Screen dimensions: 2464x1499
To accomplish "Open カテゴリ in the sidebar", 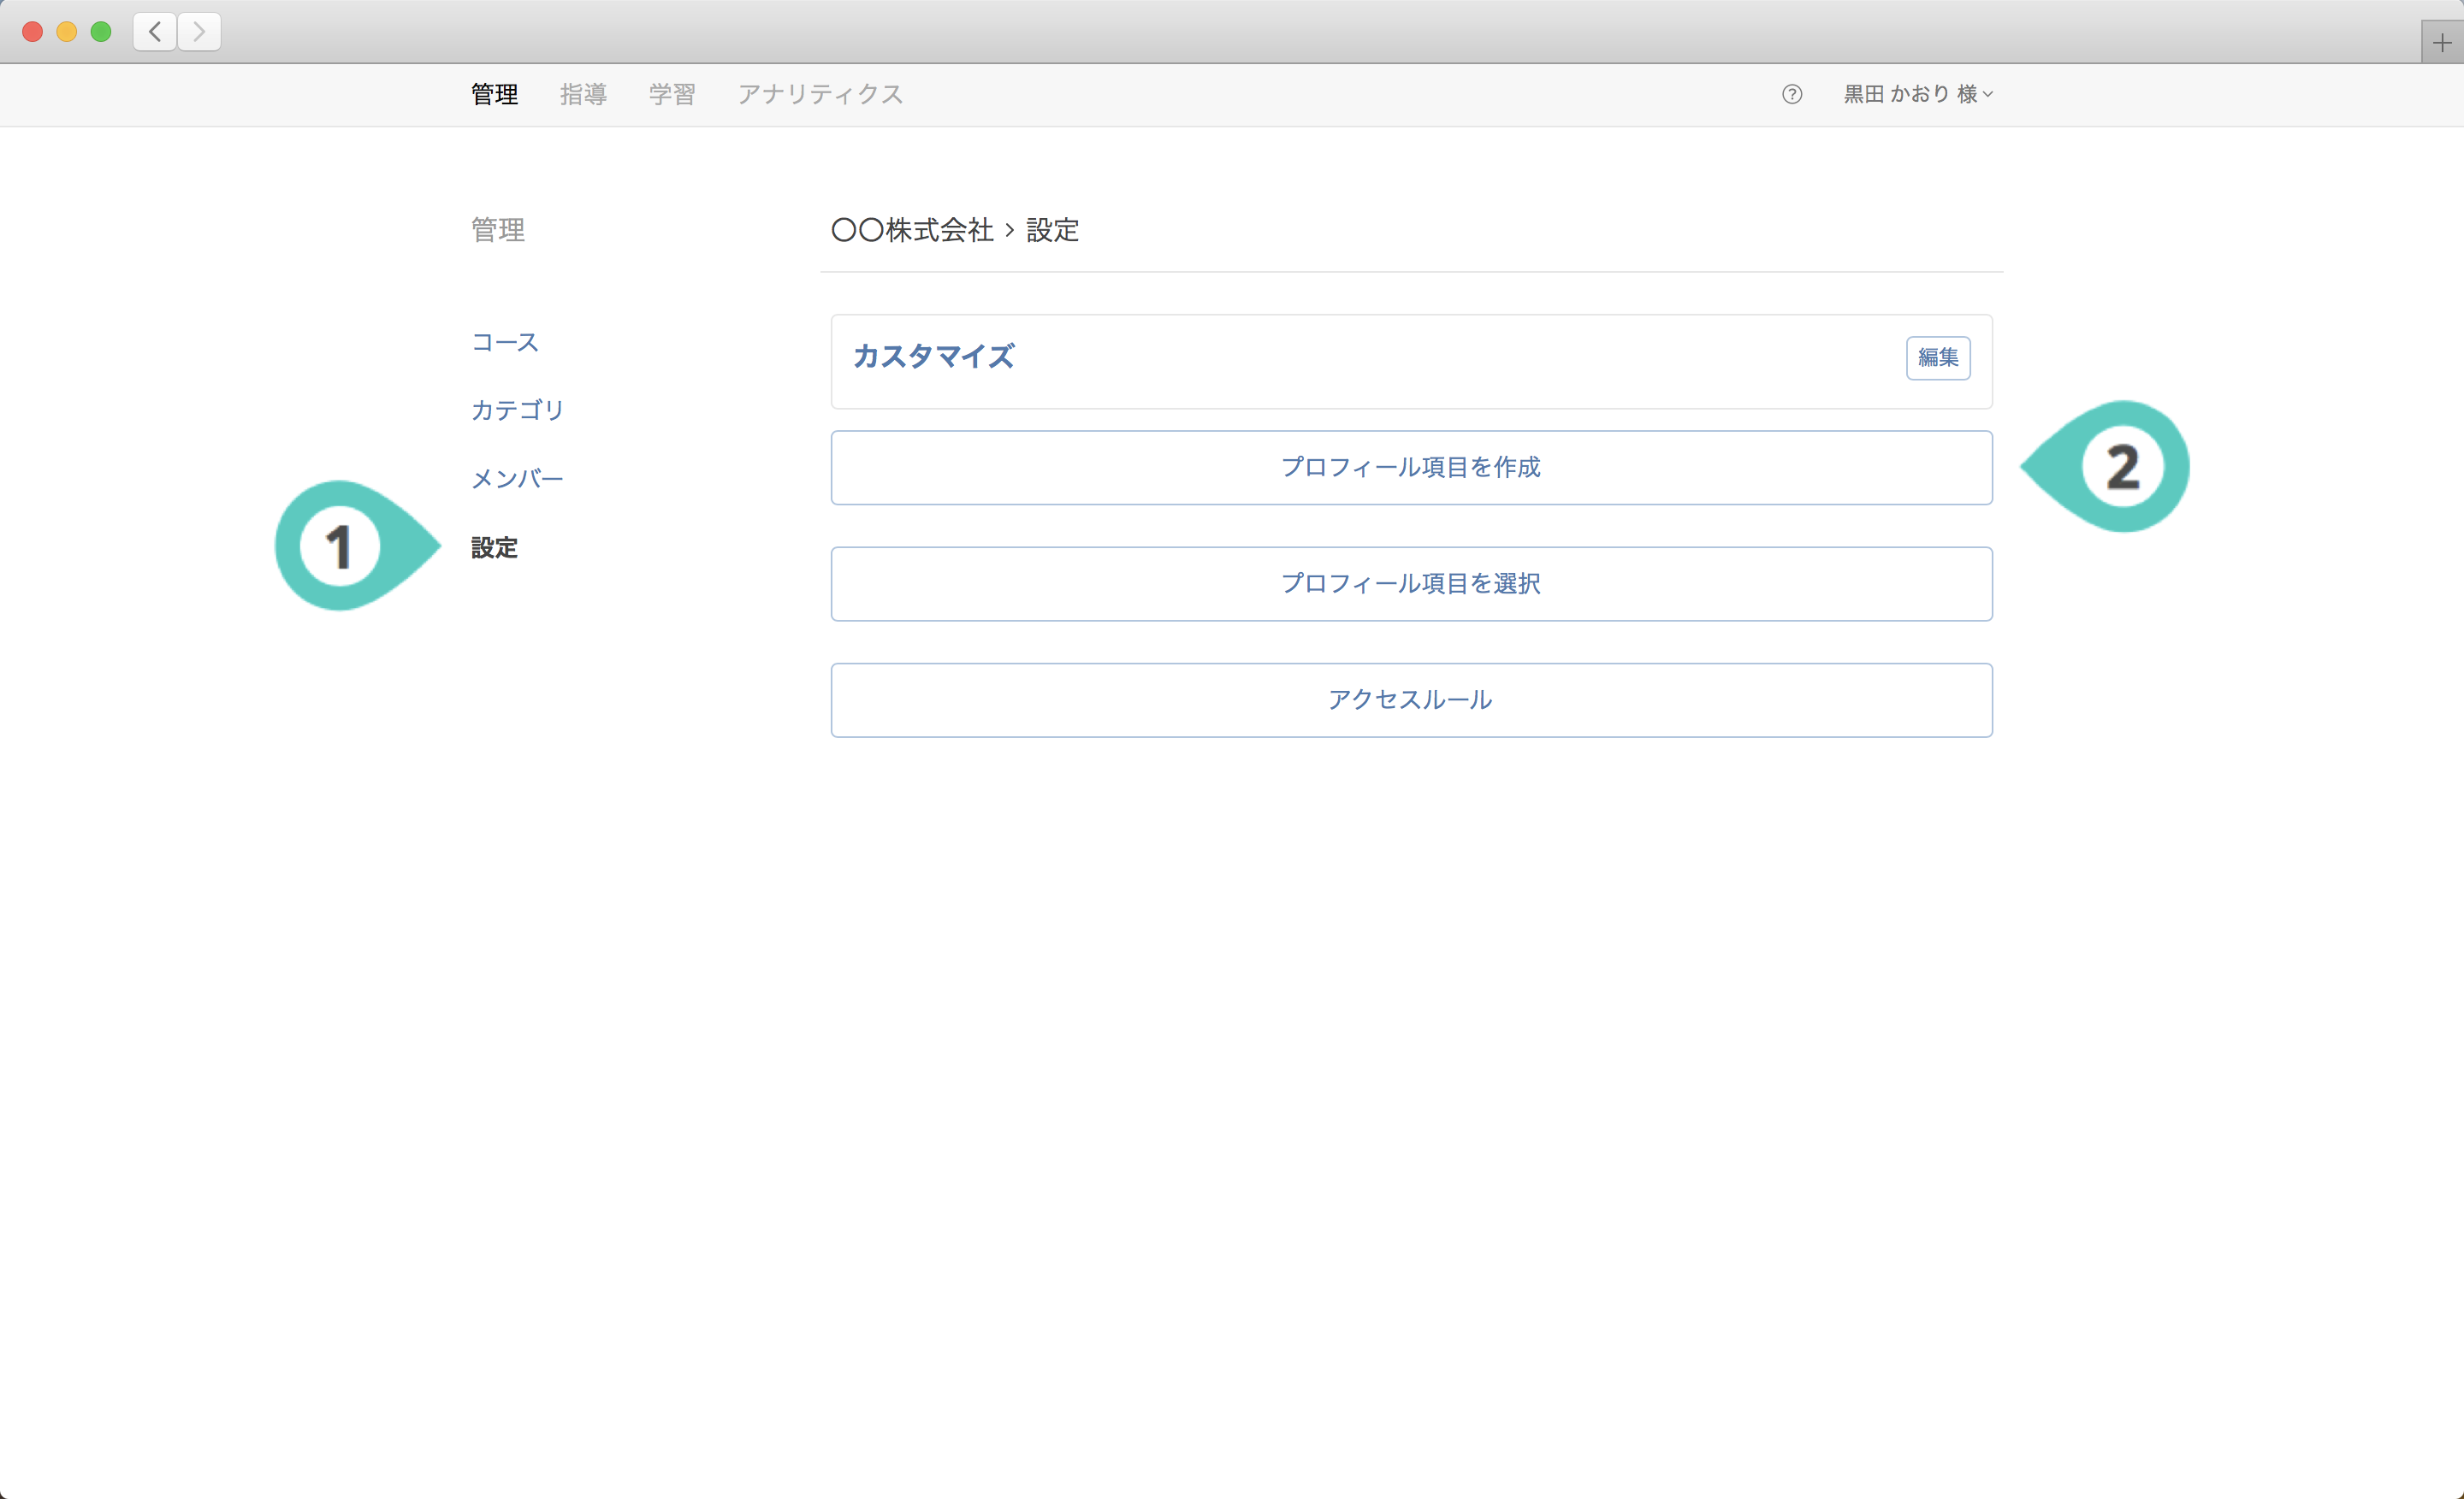I will click(x=517, y=410).
